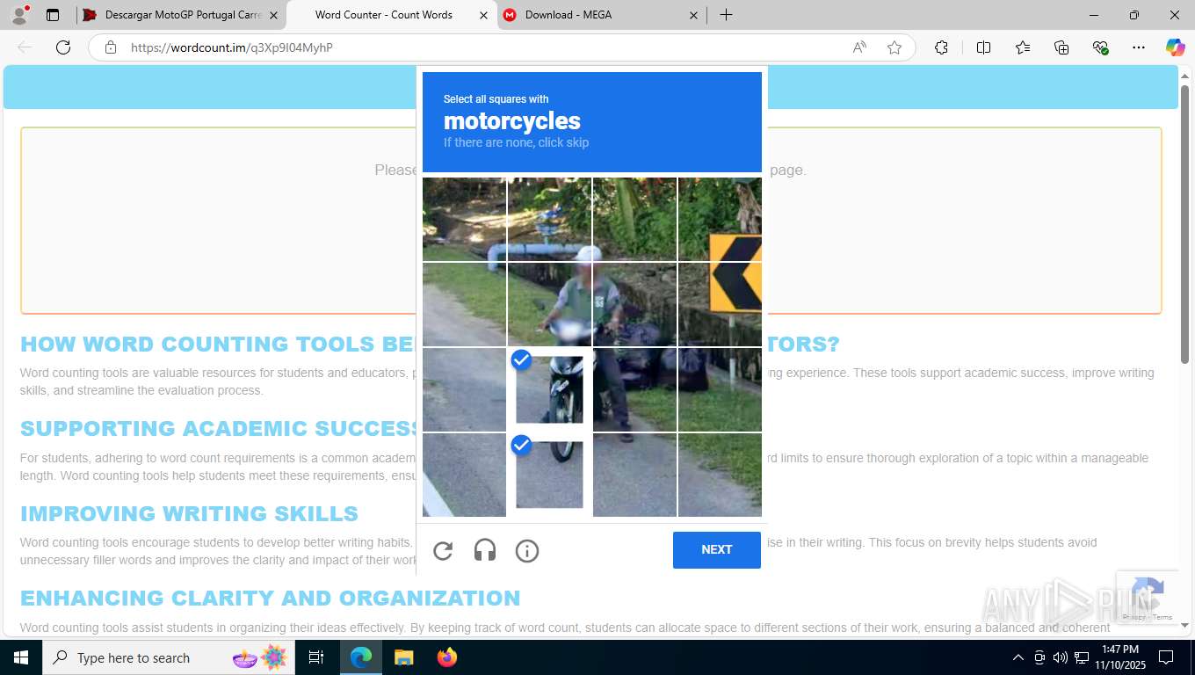The width and height of the screenshot is (1195, 675).
Task: Deselect the checked motorcycle wheel tile
Action: click(x=549, y=475)
